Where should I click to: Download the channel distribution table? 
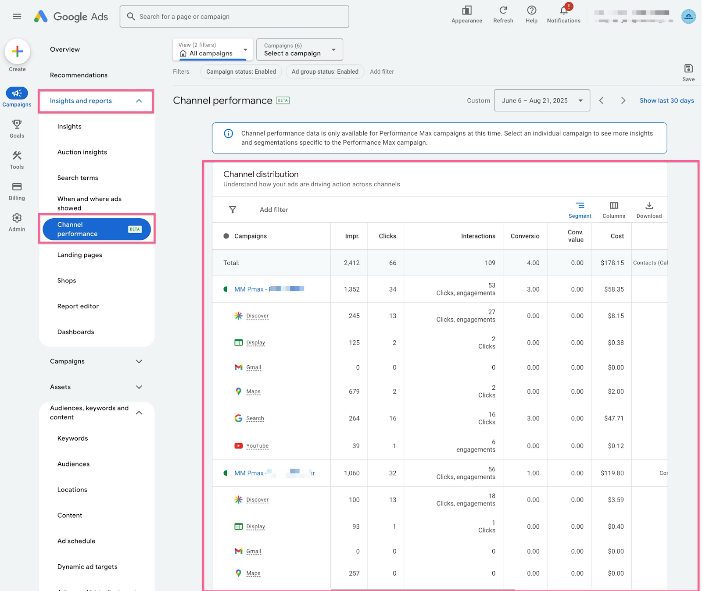click(x=649, y=210)
